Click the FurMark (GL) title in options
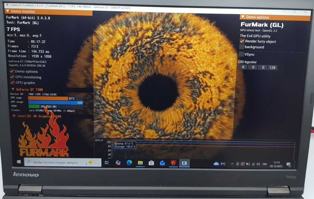This screenshot has width=314, height=199. pos(262,25)
